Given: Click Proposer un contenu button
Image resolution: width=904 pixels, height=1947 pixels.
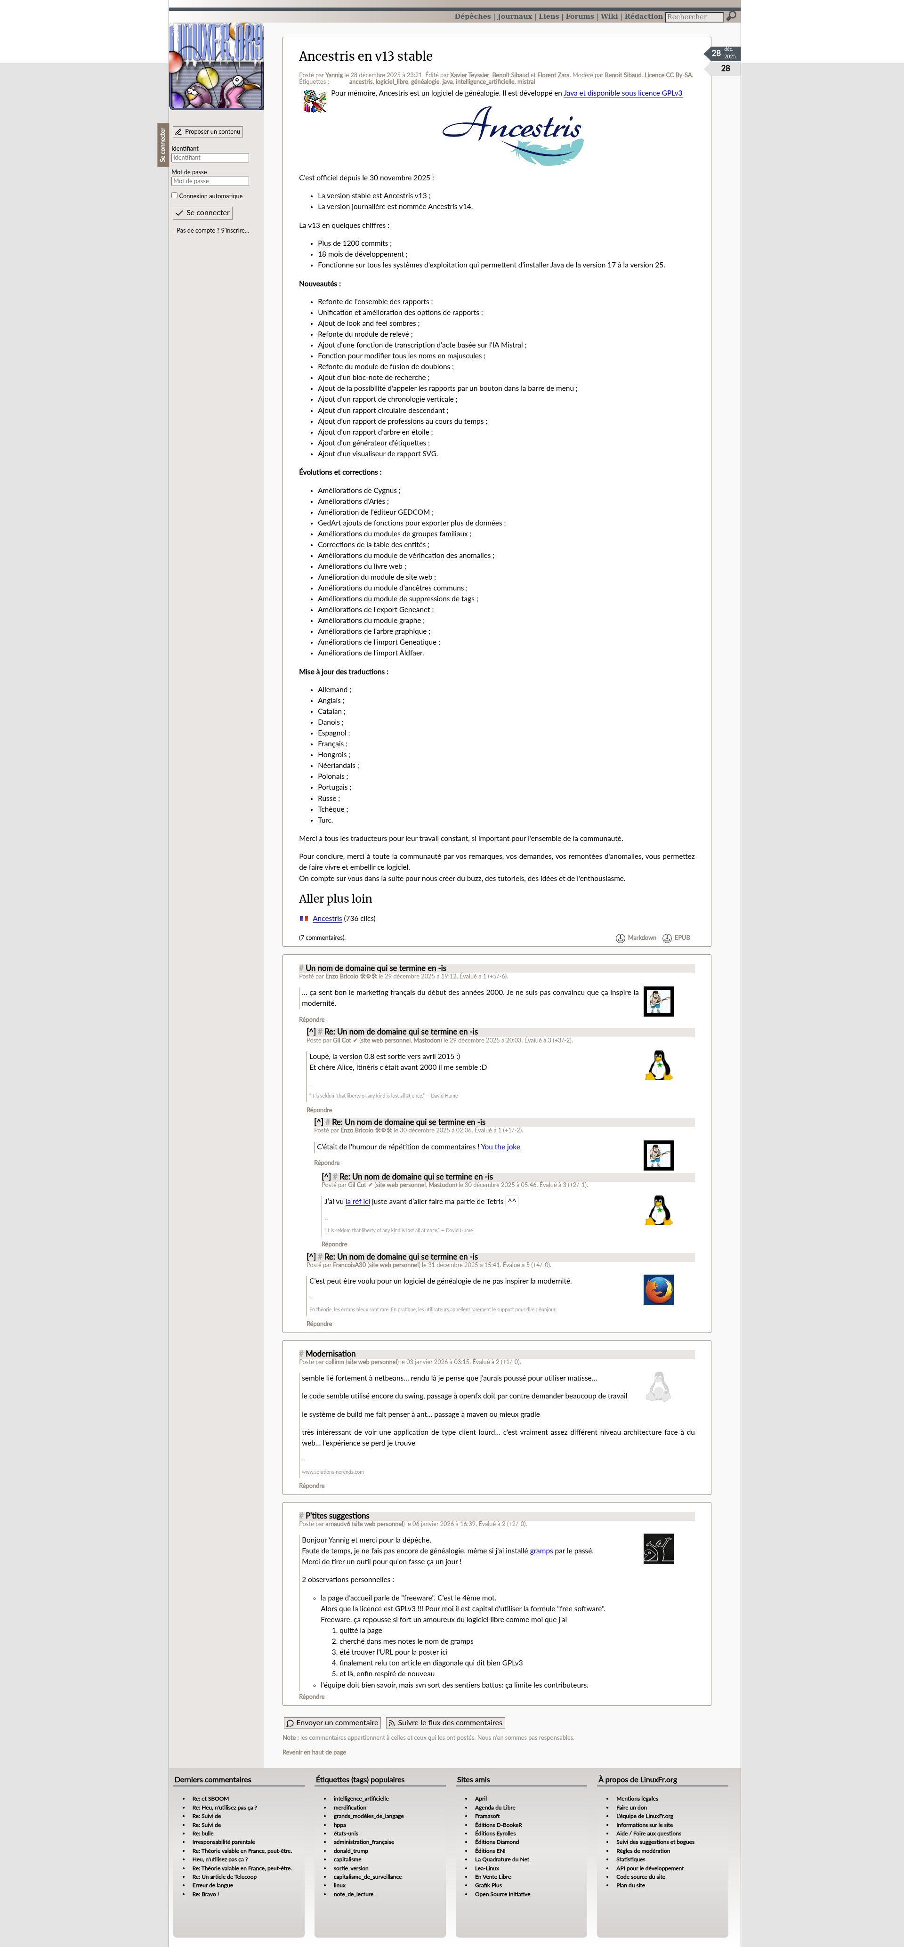Looking at the screenshot, I should click(208, 131).
